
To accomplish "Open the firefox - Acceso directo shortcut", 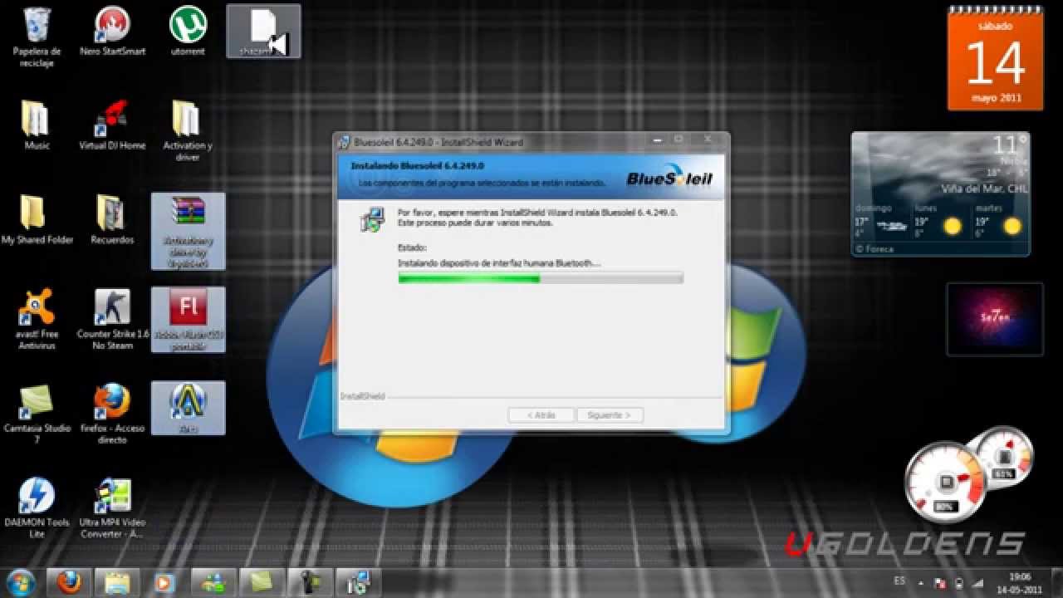I will 112,414.
